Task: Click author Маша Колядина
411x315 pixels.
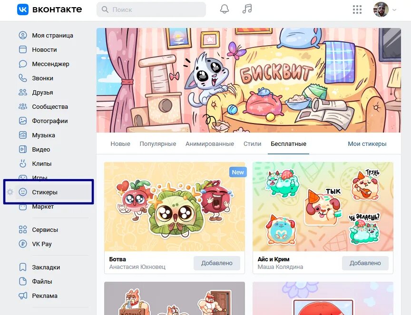Action: click(x=280, y=267)
